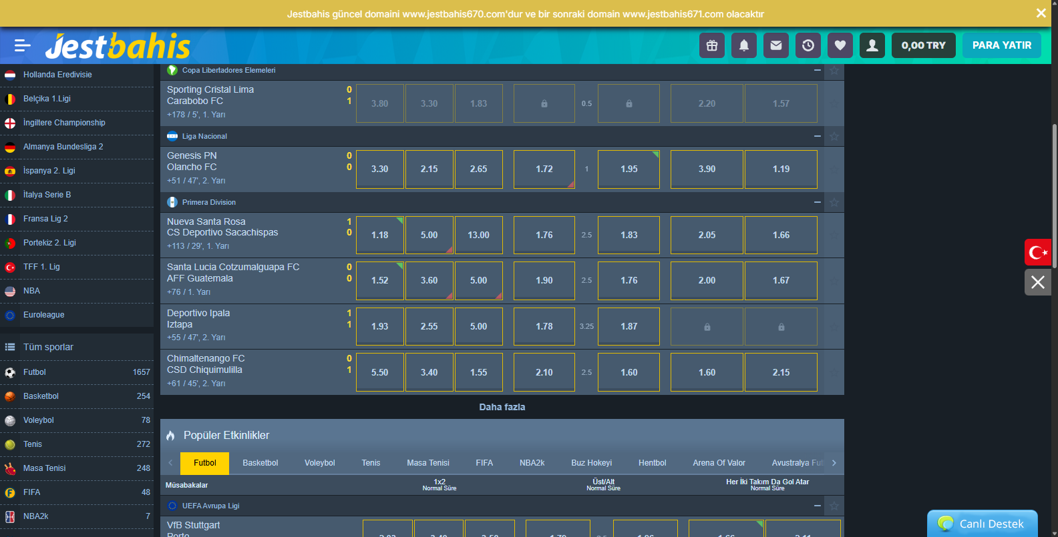
Task: Select the Basketbol tab in Popüler Etkinlikler
Action: pyautogui.click(x=260, y=463)
